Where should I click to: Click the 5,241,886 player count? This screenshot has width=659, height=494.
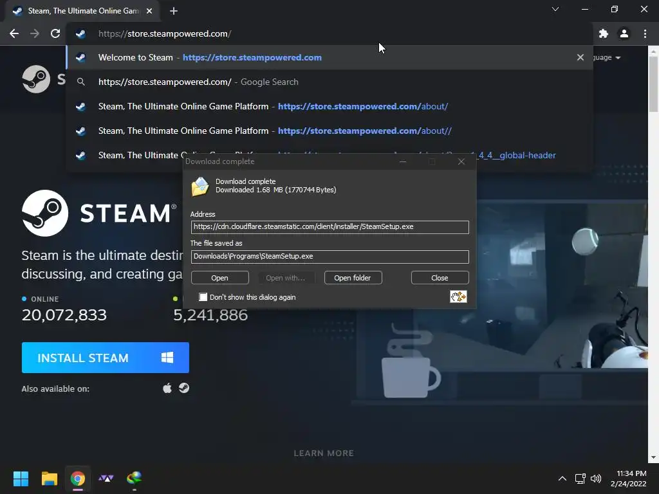[210, 315]
